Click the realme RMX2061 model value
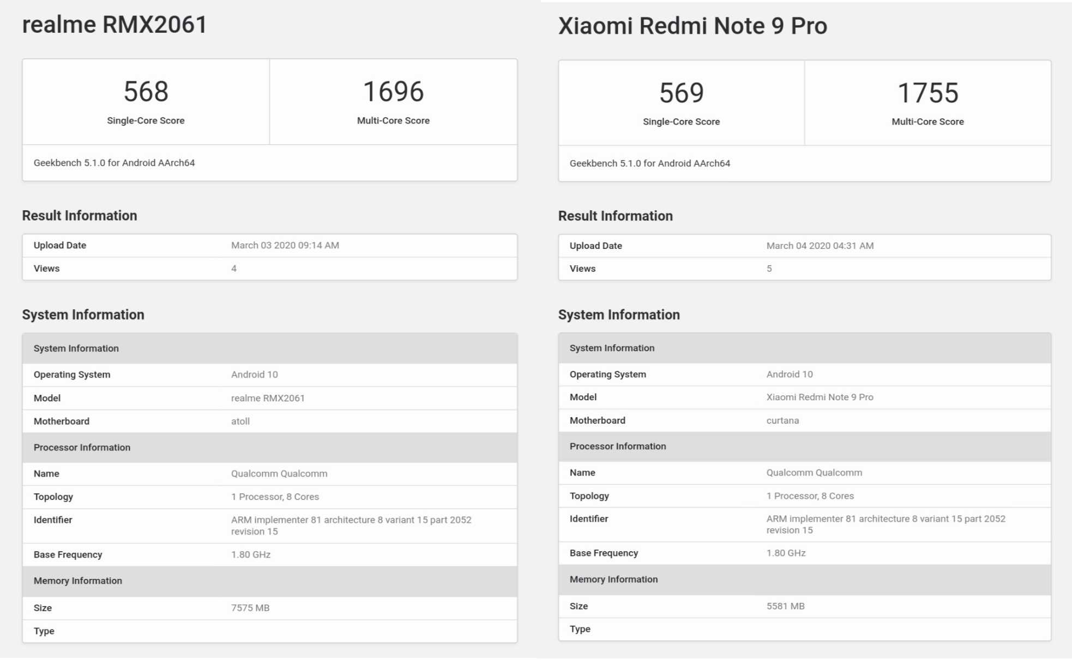The height and width of the screenshot is (660, 1072). [268, 399]
